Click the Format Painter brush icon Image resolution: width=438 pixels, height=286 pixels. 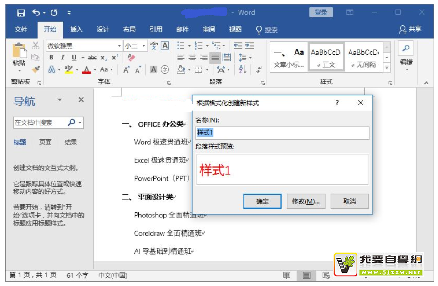pyautogui.click(x=35, y=69)
